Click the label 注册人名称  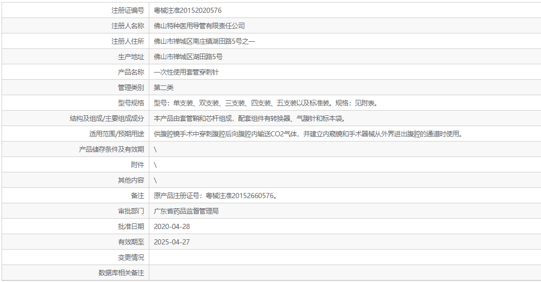point(128,26)
